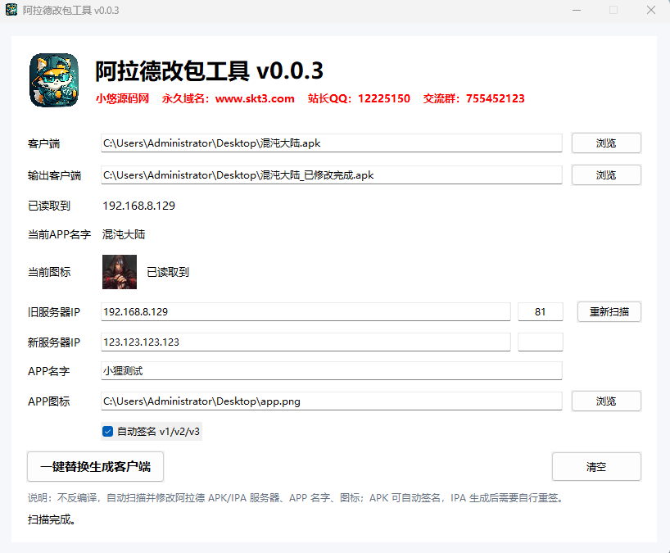670x553 pixels.
Task: Click the title bar app icon
Action: [11, 10]
